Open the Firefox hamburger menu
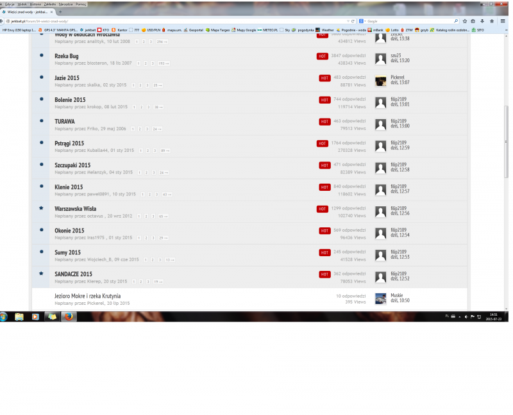This screenshot has height=415, width=513. pyautogui.click(x=501, y=21)
